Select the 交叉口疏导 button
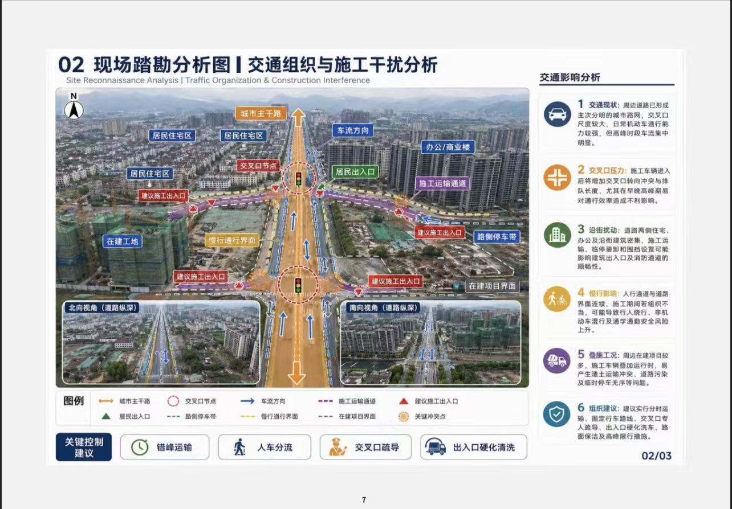The image size is (732, 509). tap(365, 448)
